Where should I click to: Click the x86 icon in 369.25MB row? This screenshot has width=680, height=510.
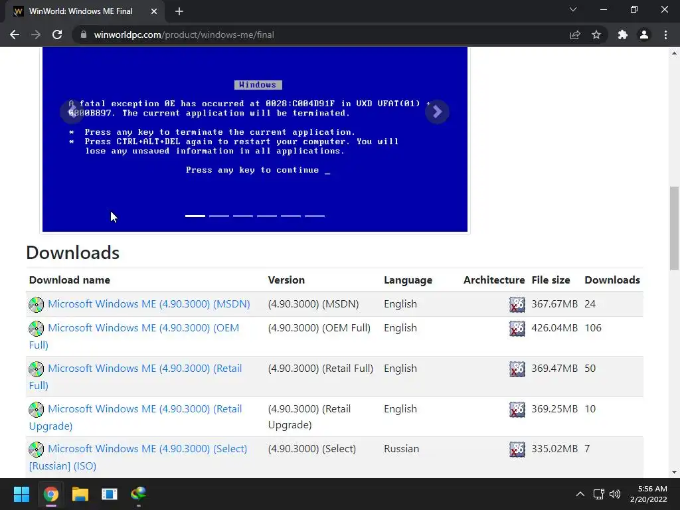[x=517, y=409]
